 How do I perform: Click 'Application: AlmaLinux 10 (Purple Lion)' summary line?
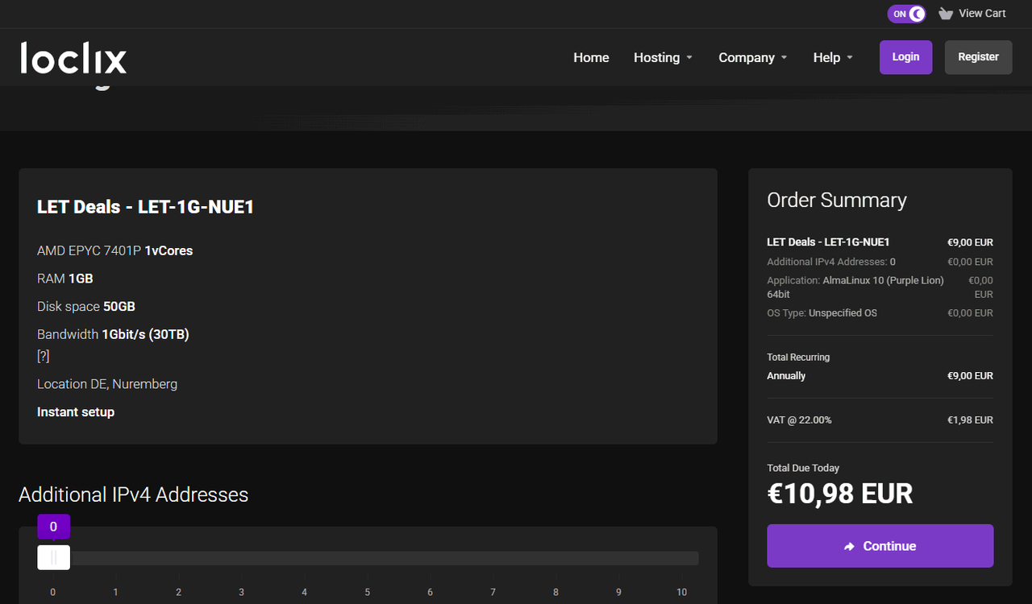[x=880, y=288]
